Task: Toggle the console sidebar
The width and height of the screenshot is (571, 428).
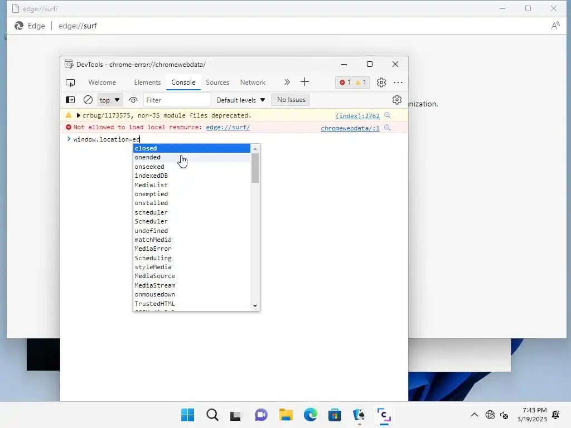Action: point(70,100)
